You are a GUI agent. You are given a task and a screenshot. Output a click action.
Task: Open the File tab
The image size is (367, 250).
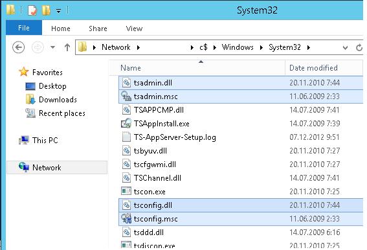tap(24, 28)
